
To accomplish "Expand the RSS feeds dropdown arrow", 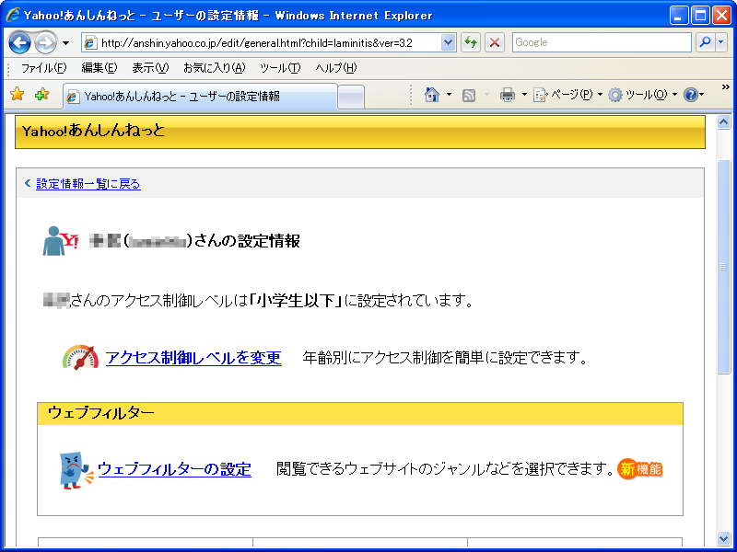I will click(486, 95).
